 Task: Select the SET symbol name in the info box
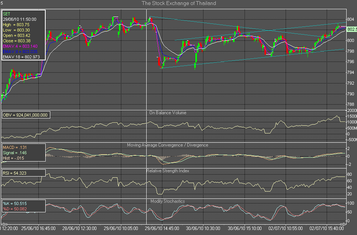pos(7,14)
